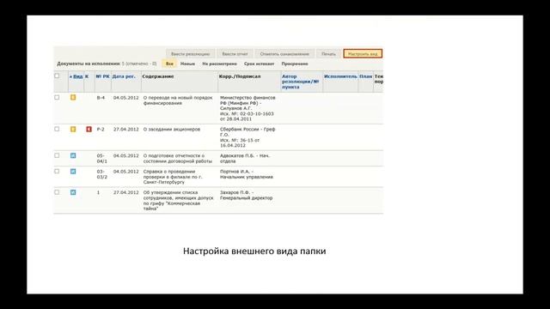The image size is (550, 309).
Task: Click the 'Корр./Подписал' column header
Action: [240, 76]
